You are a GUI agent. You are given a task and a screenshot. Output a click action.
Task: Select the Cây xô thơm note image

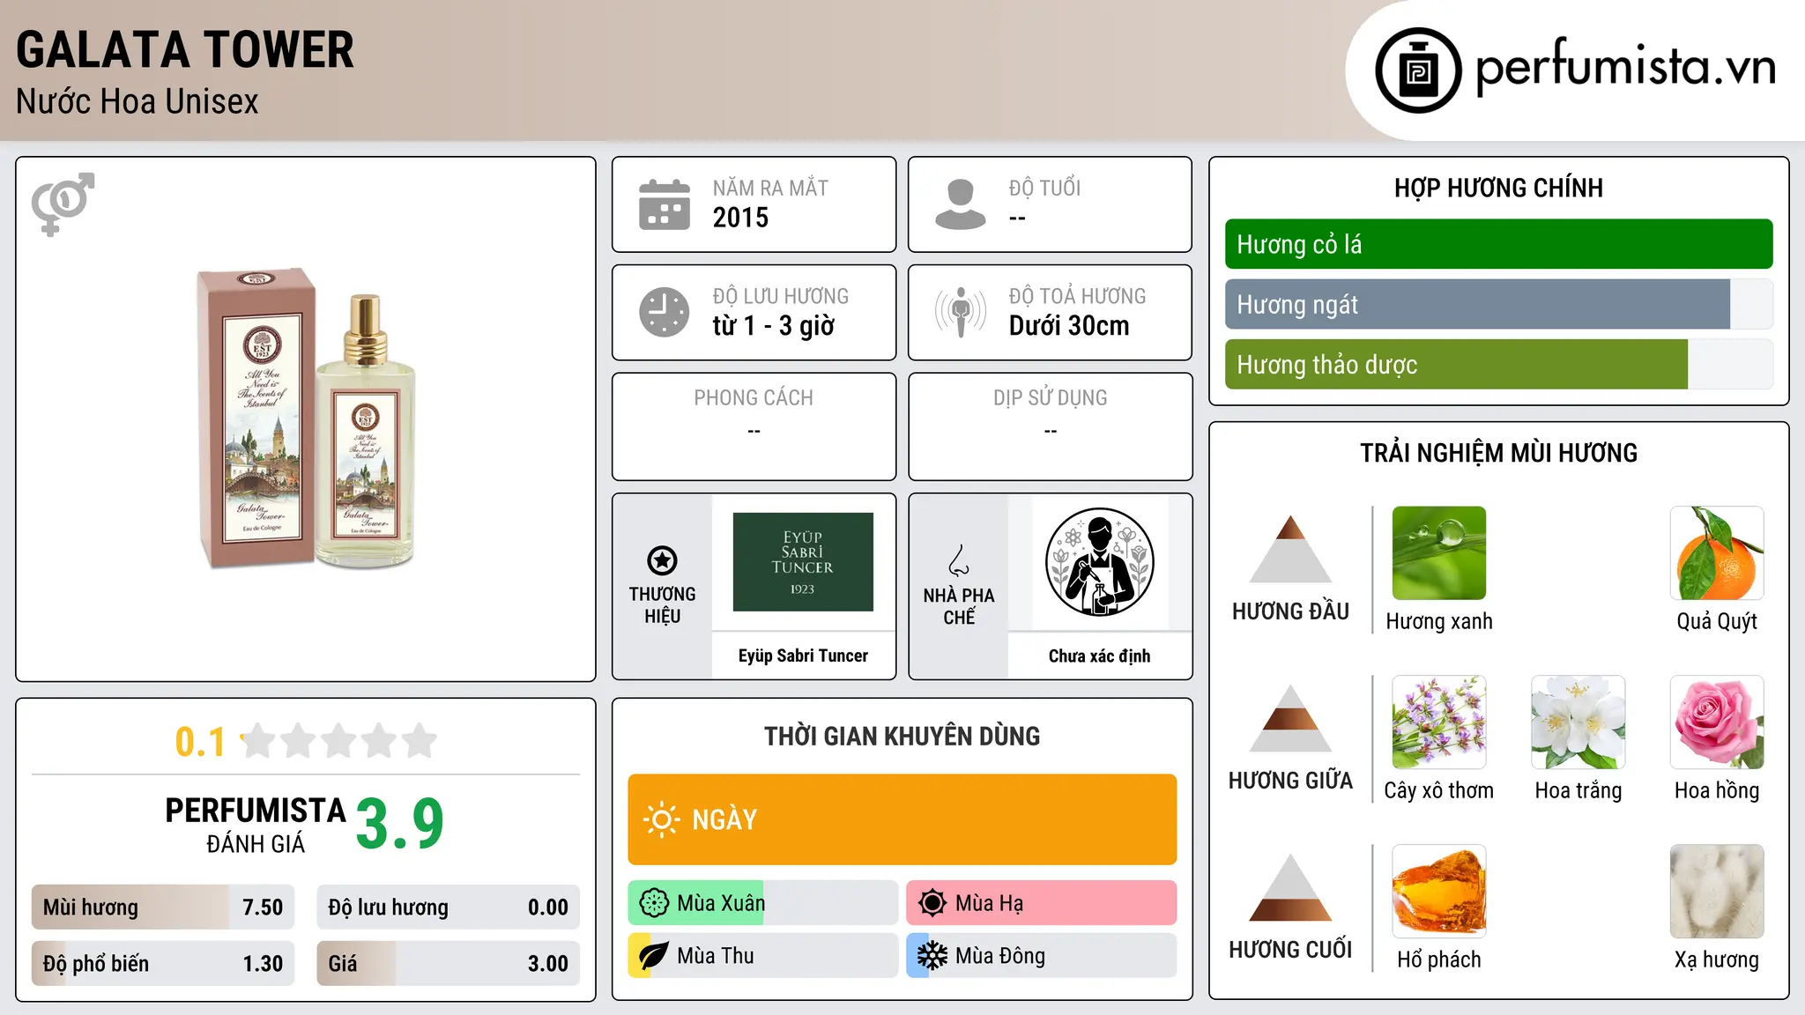(x=1439, y=722)
